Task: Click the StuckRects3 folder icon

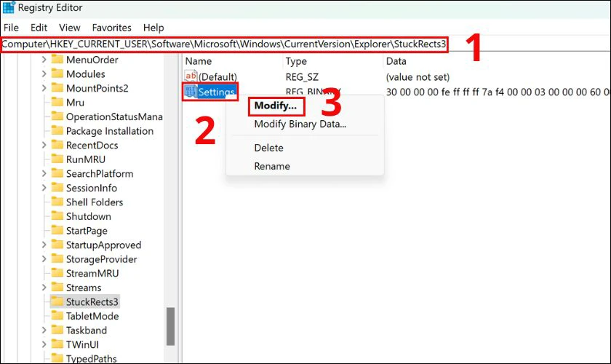Action: pyautogui.click(x=57, y=301)
